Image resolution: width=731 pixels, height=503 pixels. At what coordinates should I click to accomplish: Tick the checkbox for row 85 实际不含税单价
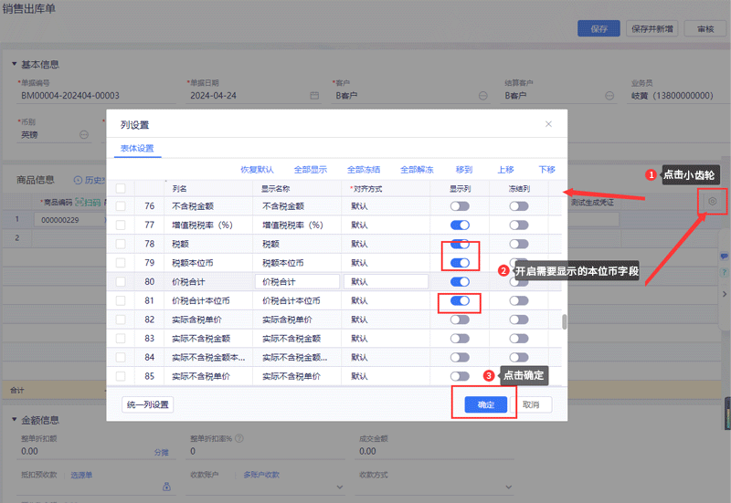121,376
